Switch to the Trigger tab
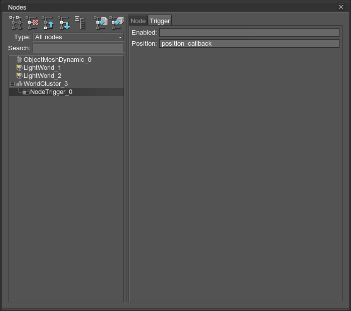The image size is (351, 311). [160, 21]
